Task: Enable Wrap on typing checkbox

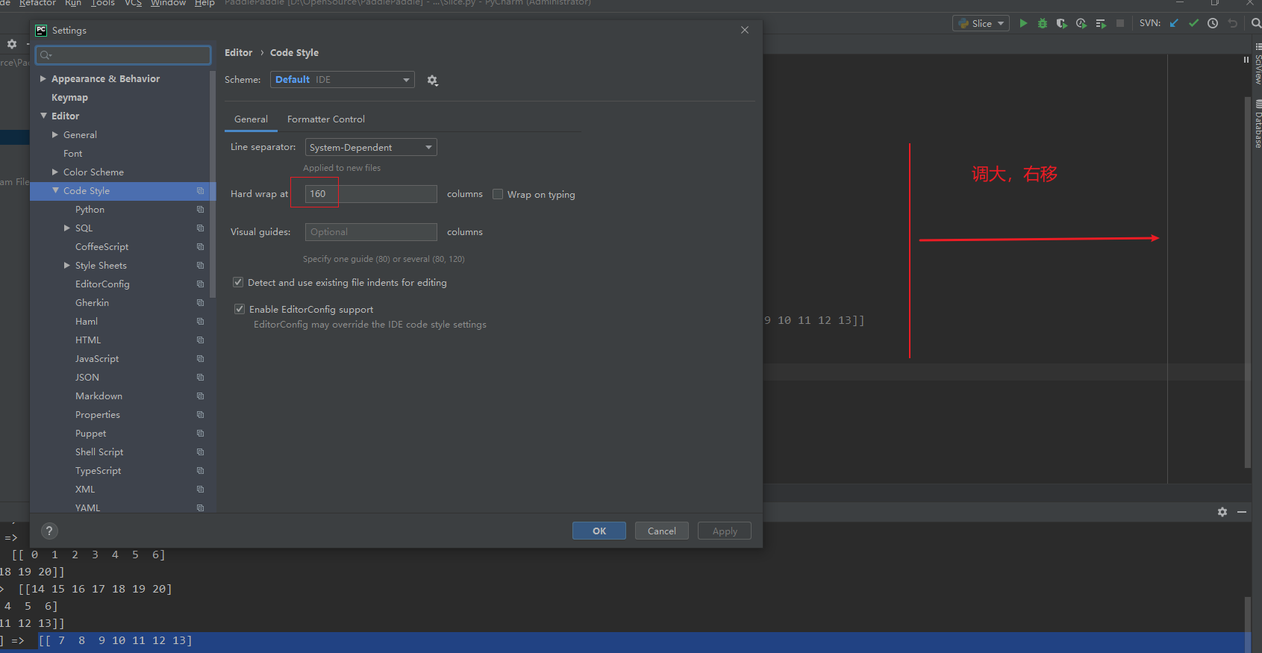Action: (x=498, y=194)
